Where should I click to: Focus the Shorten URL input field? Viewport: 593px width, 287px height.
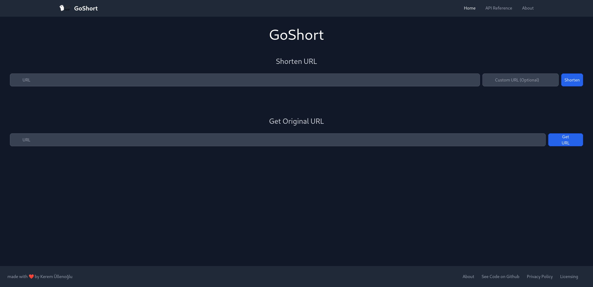click(245, 80)
